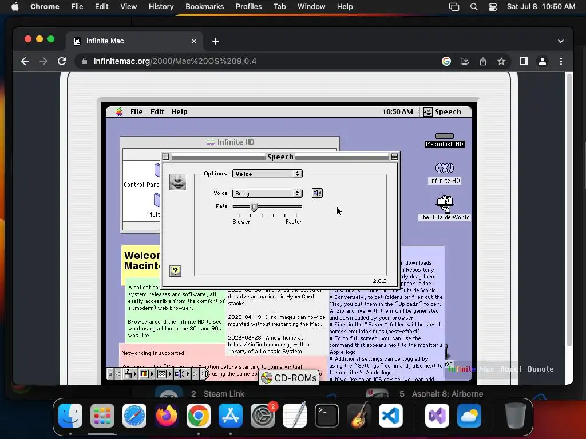Viewport: 586px width, 439px height.
Task: Open the About footer link
Action: [x=511, y=369]
